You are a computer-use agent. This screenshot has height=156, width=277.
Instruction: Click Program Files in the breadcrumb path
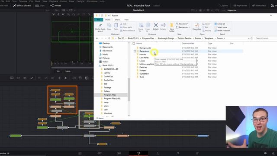(148, 38)
